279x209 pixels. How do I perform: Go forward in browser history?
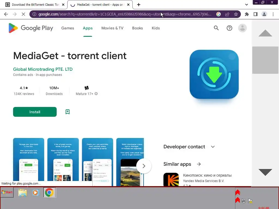pos(15,14)
